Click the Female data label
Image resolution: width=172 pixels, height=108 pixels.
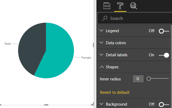point(86,58)
